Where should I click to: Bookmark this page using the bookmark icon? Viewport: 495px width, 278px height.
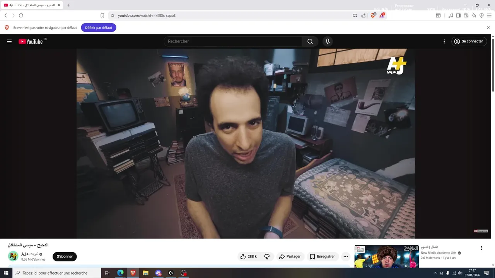coord(102,15)
